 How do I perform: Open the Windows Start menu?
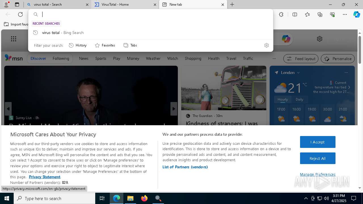coord(7,198)
